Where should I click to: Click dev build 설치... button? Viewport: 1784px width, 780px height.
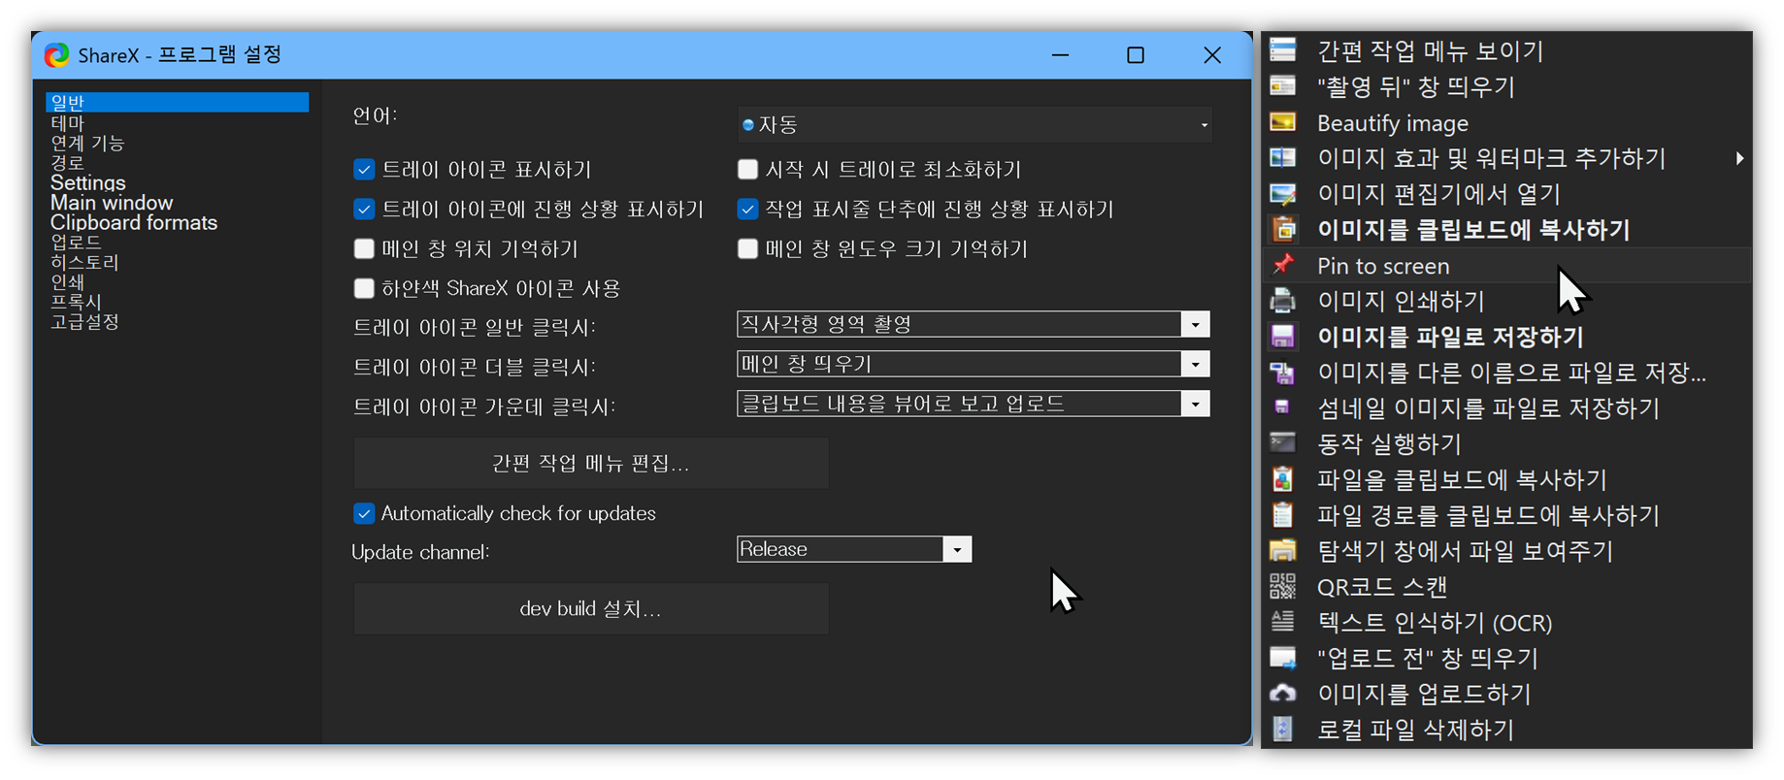click(x=591, y=608)
